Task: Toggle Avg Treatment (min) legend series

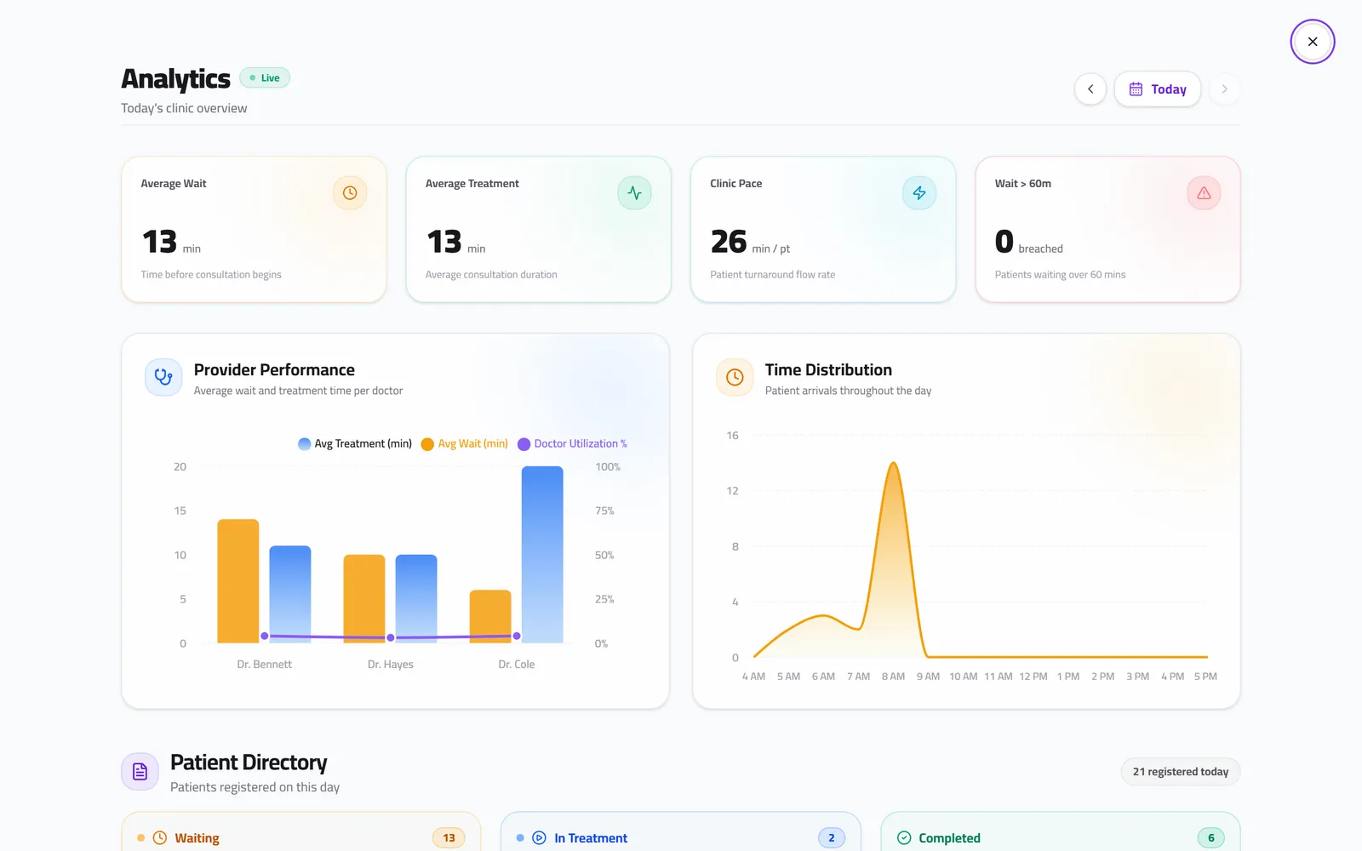Action: 355,444
